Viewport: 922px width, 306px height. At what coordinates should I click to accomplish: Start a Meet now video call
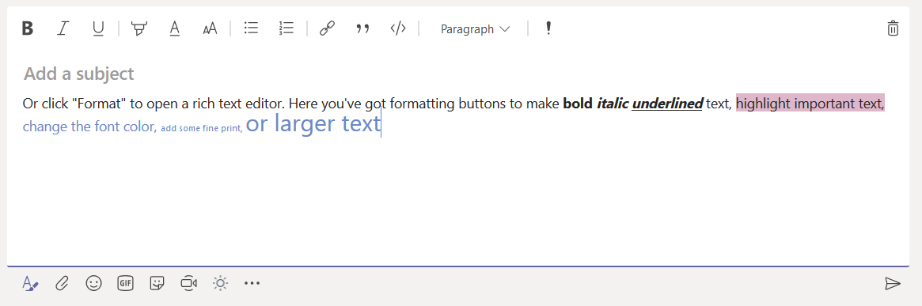[x=188, y=283]
